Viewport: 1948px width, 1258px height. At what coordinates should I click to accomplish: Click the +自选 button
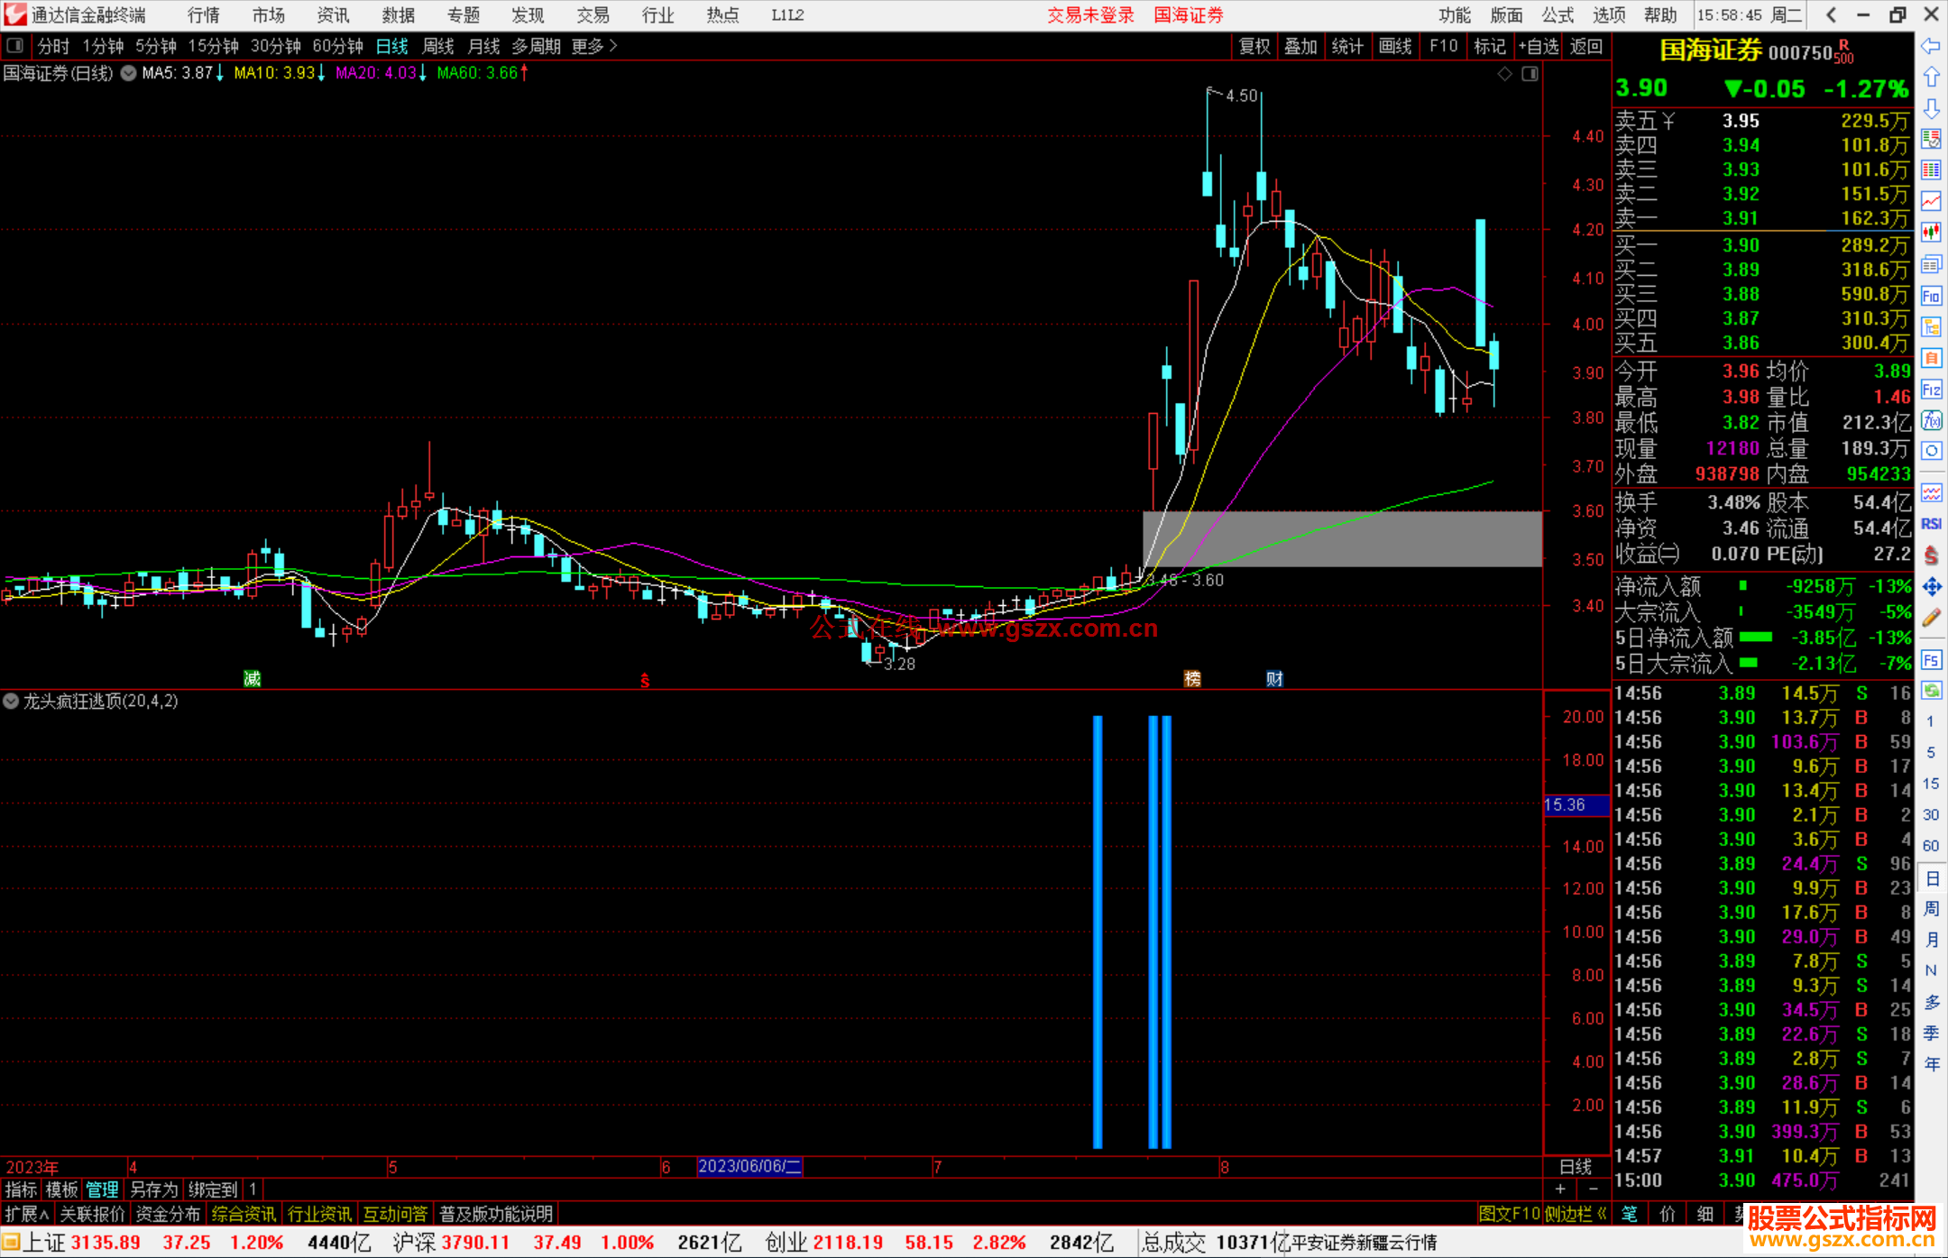[1538, 46]
